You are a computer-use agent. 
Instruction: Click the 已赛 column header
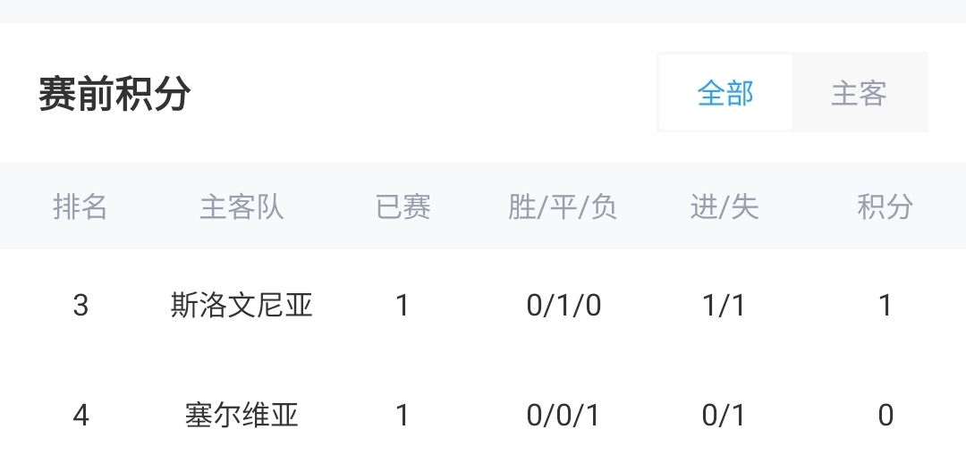click(x=403, y=207)
